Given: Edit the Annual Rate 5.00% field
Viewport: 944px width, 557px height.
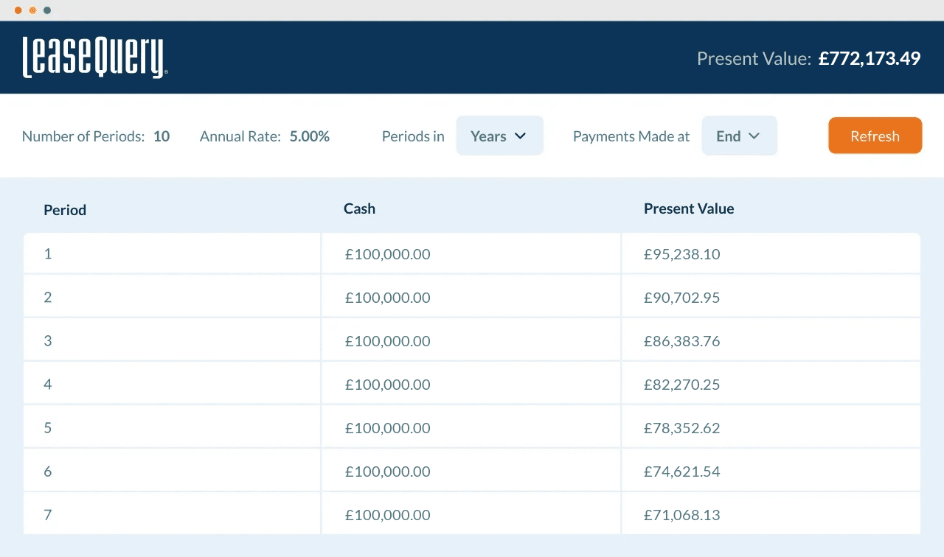Looking at the screenshot, I should click(309, 136).
